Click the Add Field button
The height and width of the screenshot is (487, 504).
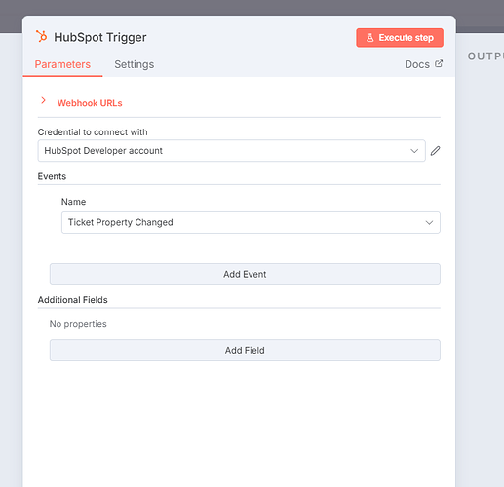tap(245, 350)
